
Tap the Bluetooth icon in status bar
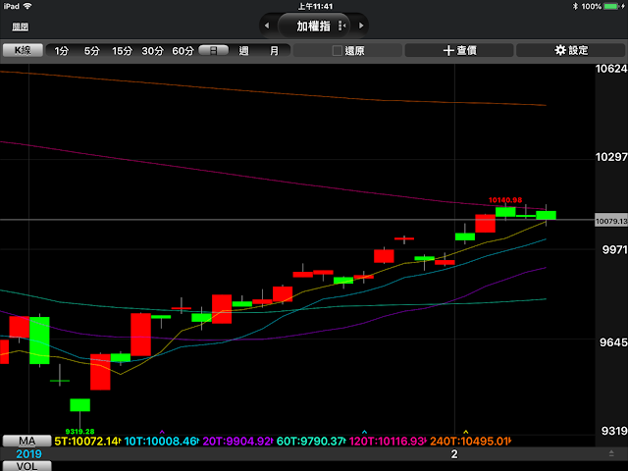[x=576, y=7]
